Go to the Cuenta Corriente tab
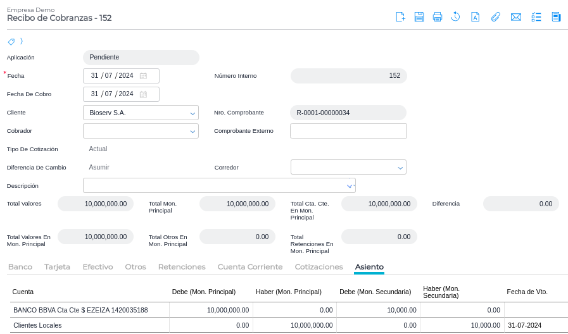Viewport: 568px width, 334px height. 250,267
